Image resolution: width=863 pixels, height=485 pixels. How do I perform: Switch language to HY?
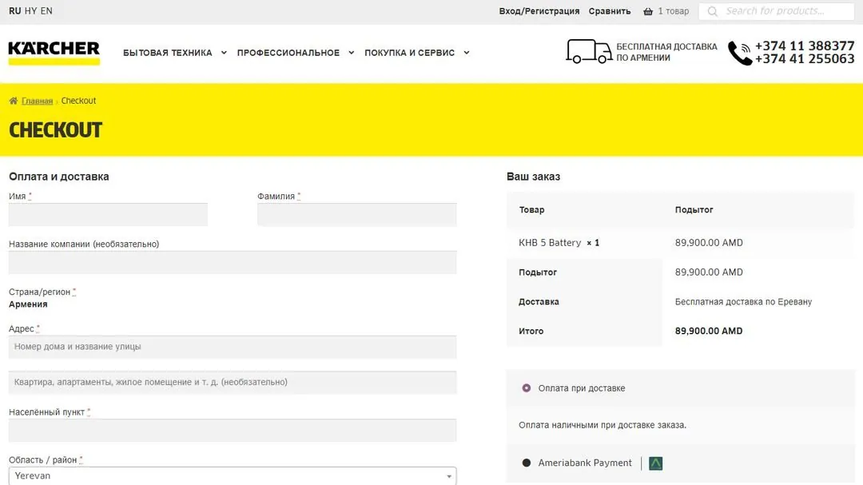click(31, 11)
